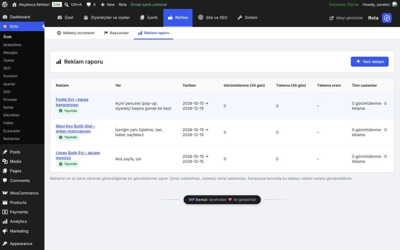400x250 pixels.
Task: Select the Başvurular sub-tab
Action: 116,33
